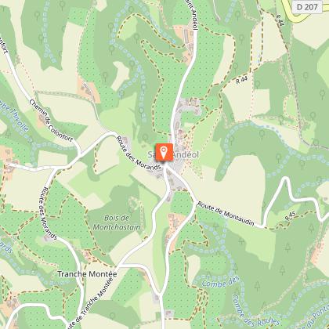Screen dimensions: 329x329
Task: Click the Route de Montaudin road label
Action: click(226, 214)
